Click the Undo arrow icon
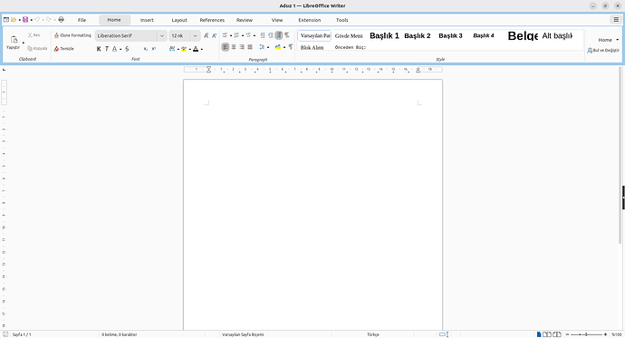 (x=37, y=20)
